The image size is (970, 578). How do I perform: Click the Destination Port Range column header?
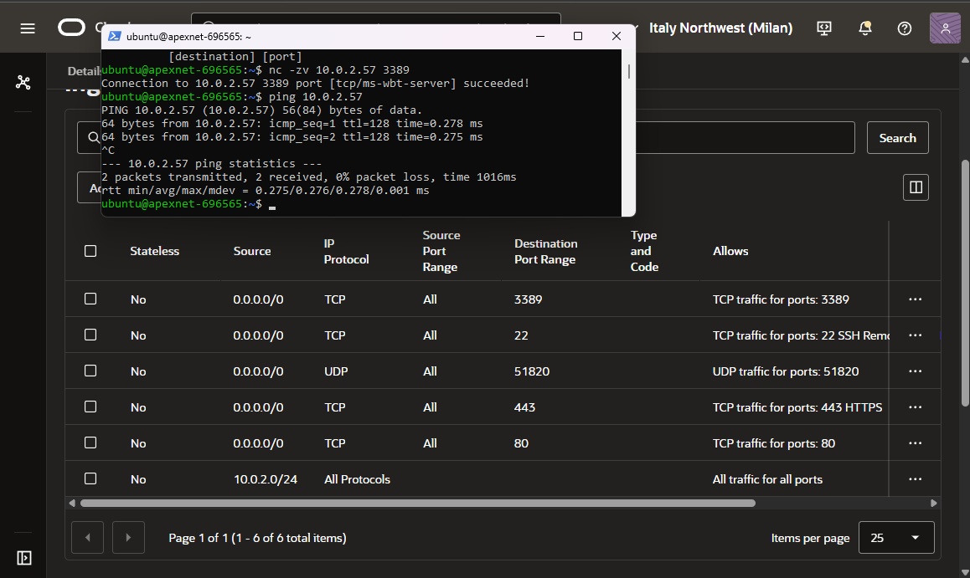pos(545,251)
